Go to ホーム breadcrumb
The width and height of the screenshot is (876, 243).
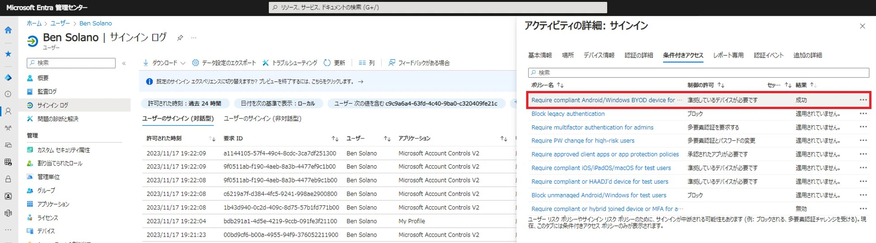(x=34, y=23)
